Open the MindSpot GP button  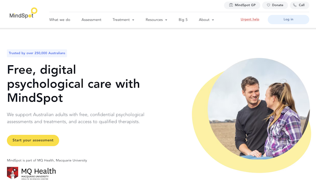click(x=242, y=5)
